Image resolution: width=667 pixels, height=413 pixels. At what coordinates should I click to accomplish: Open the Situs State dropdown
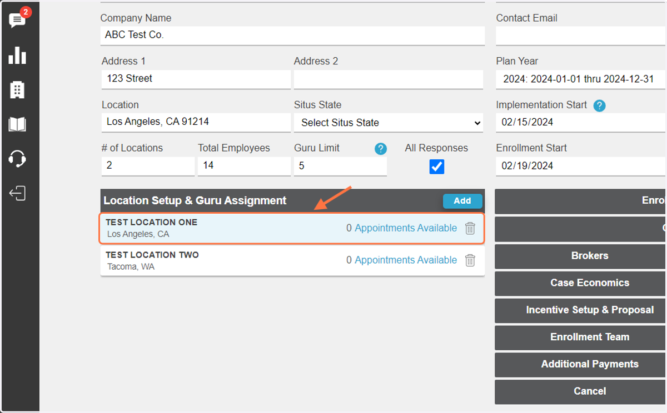pos(389,123)
